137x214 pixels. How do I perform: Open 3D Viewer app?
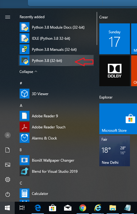click(56, 94)
